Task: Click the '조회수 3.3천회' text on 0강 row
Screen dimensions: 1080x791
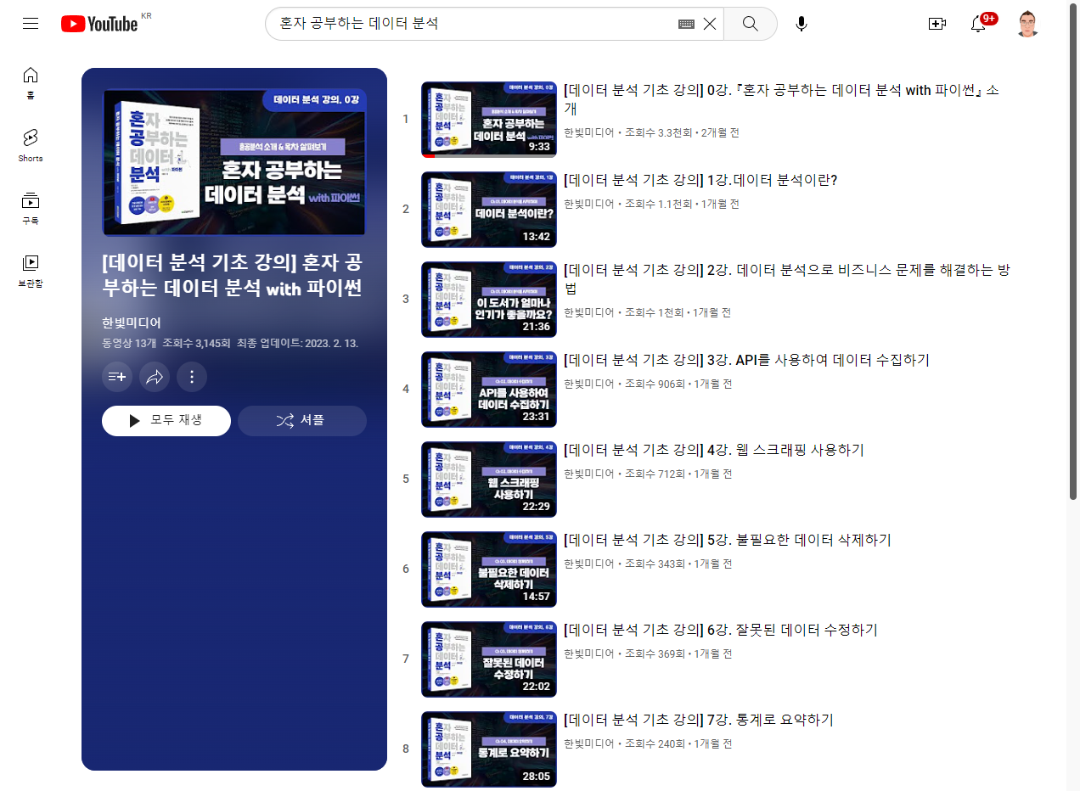Action: [x=658, y=133]
